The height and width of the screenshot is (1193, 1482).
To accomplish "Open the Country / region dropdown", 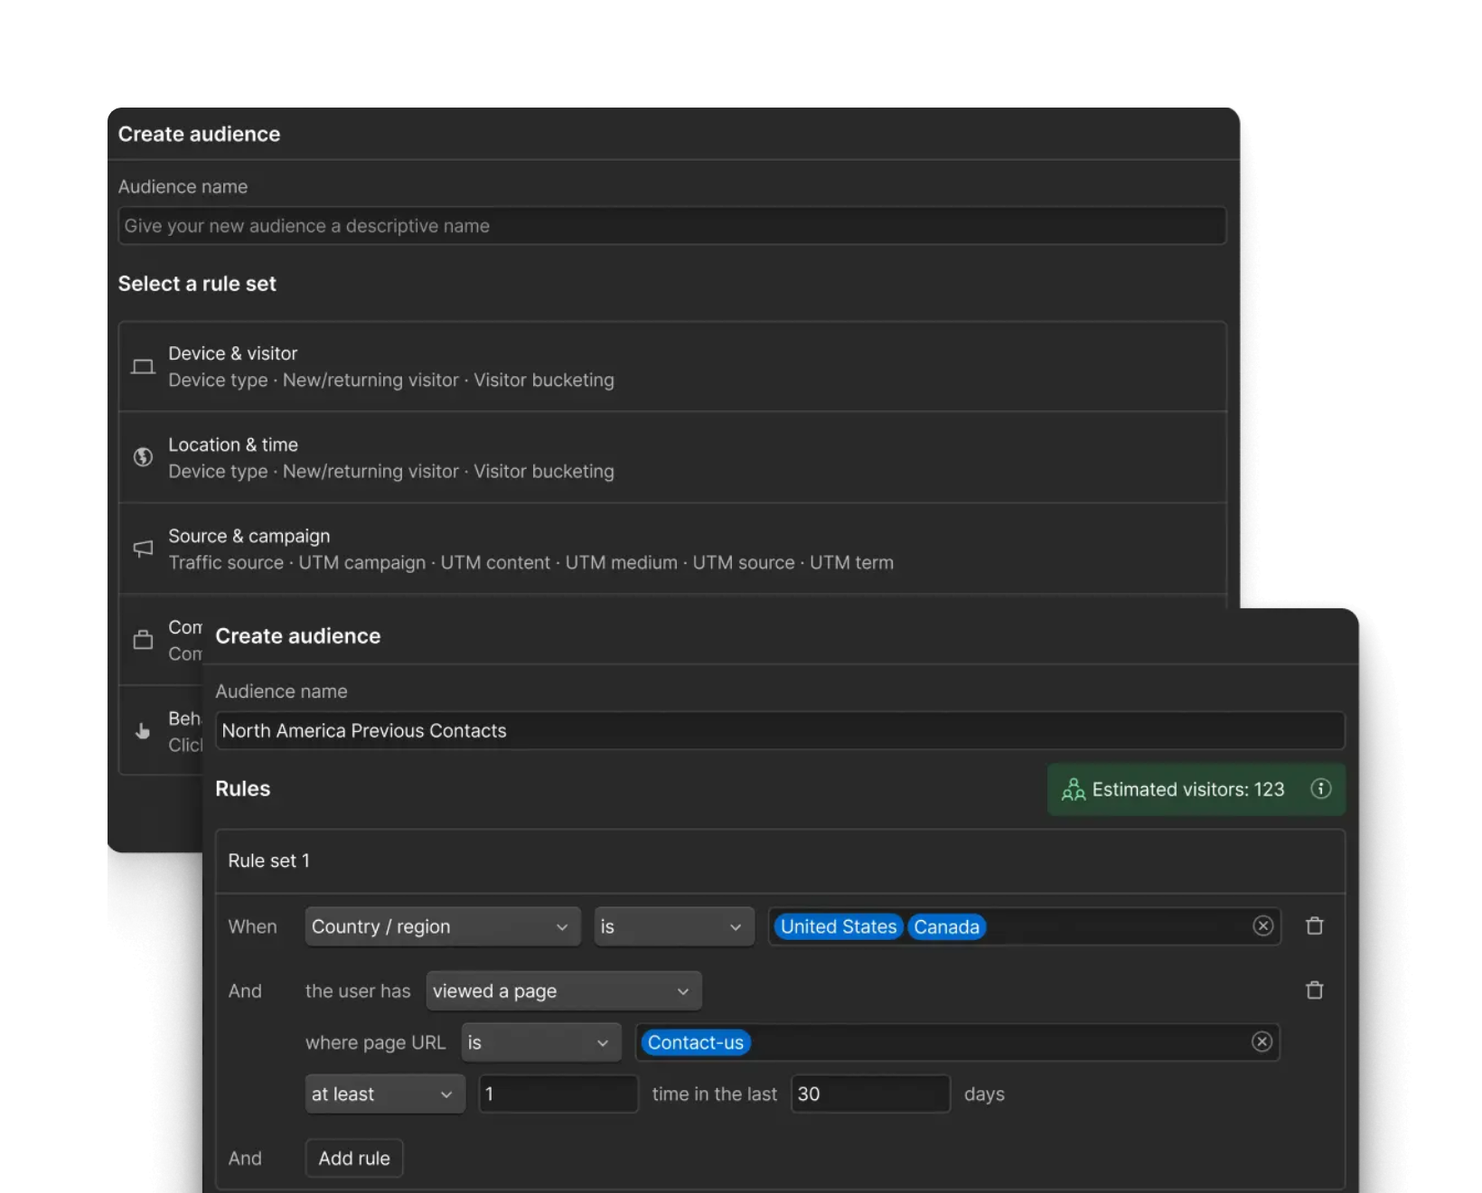I will tap(443, 926).
